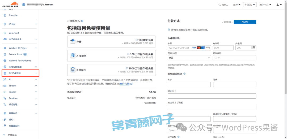Click the globe account icon
Screen dimensions: 287x139
23,5
